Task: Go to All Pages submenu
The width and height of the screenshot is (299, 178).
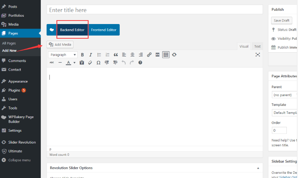Action: click(9, 43)
